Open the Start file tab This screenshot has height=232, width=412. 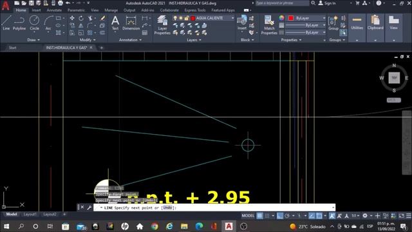click(12, 48)
